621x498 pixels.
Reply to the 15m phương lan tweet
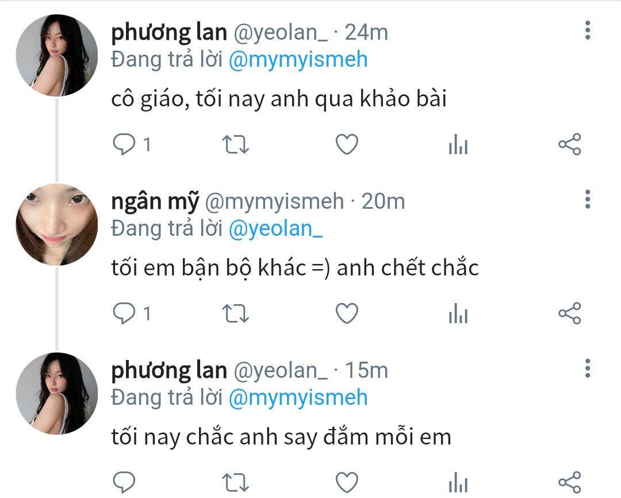coord(124,482)
